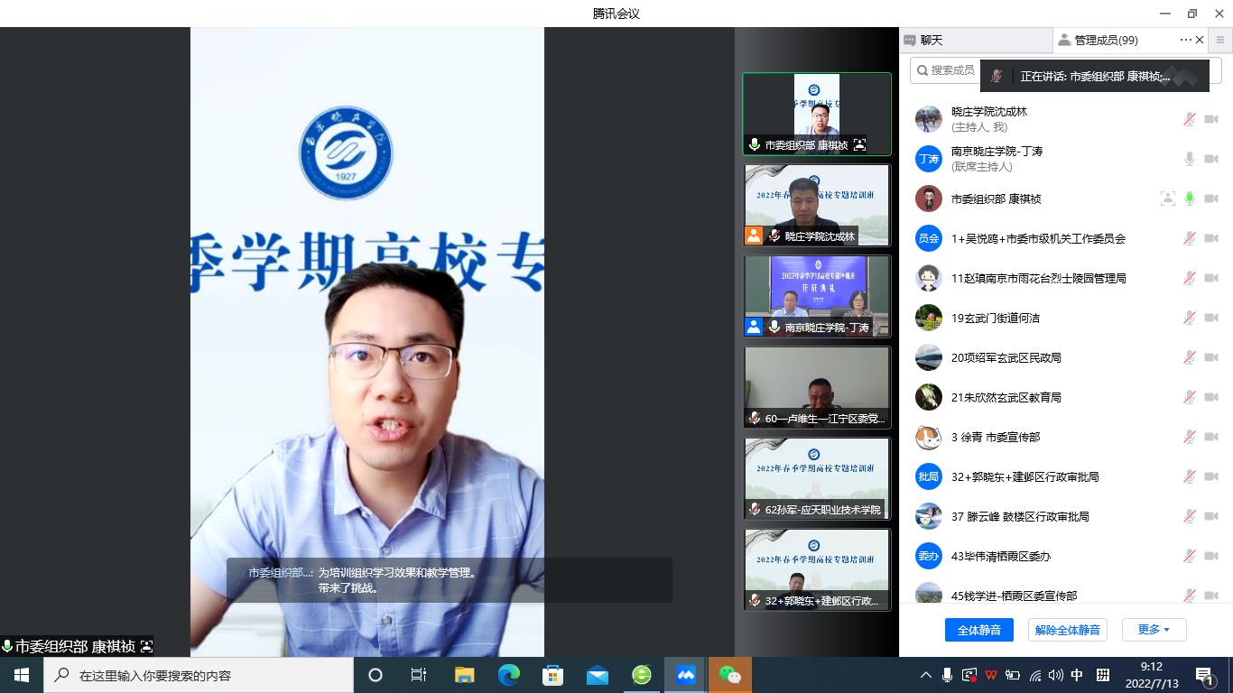Select the 管理成员(99) tab
The image size is (1233, 693).
(x=1105, y=41)
